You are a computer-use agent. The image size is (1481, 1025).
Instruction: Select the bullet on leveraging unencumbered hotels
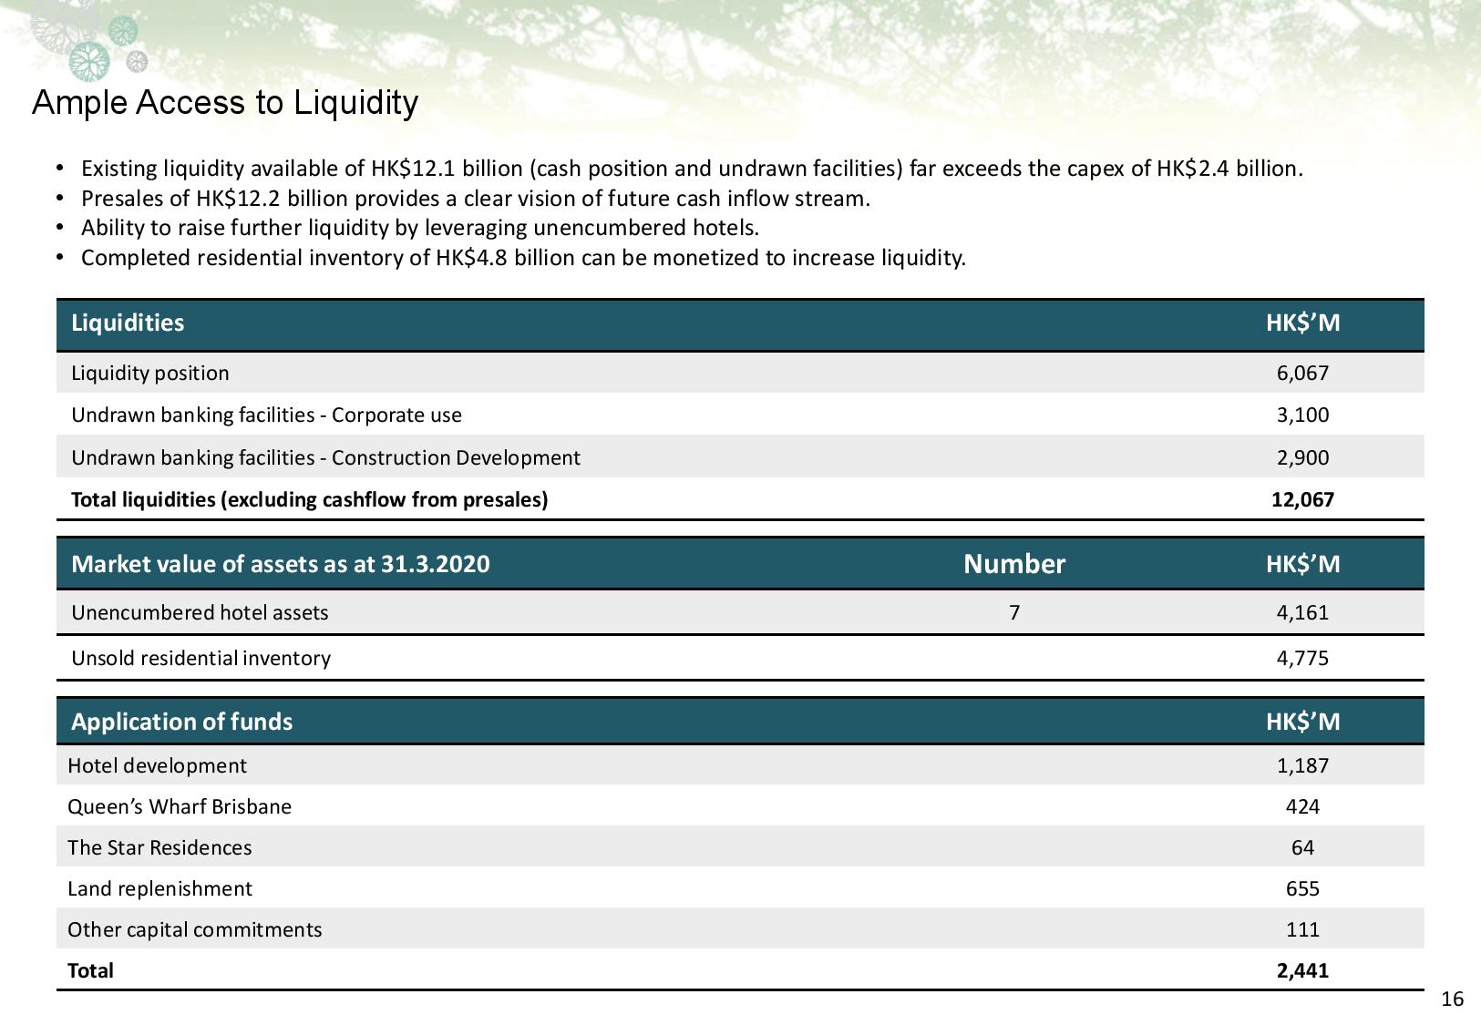(420, 228)
